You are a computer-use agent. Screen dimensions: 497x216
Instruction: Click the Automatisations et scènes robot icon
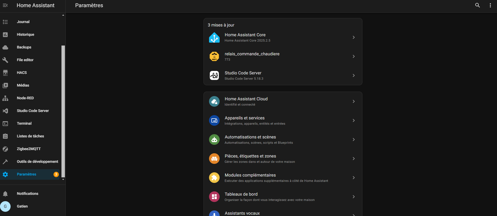[x=214, y=139]
